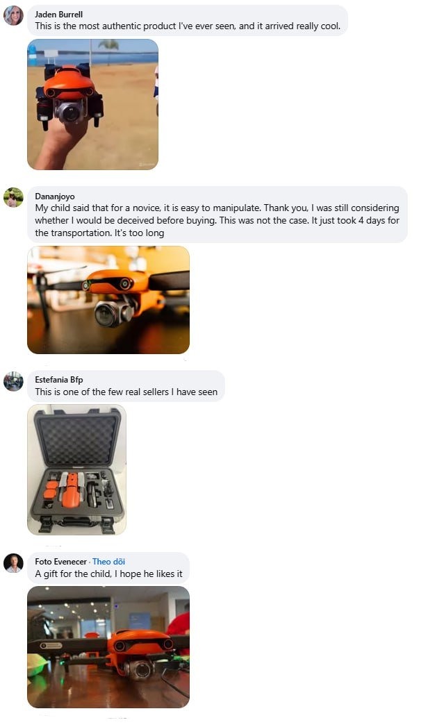Screen dimensions: 426x727
Task: Click the Dananjoyo commenter name
Action: coord(55,196)
